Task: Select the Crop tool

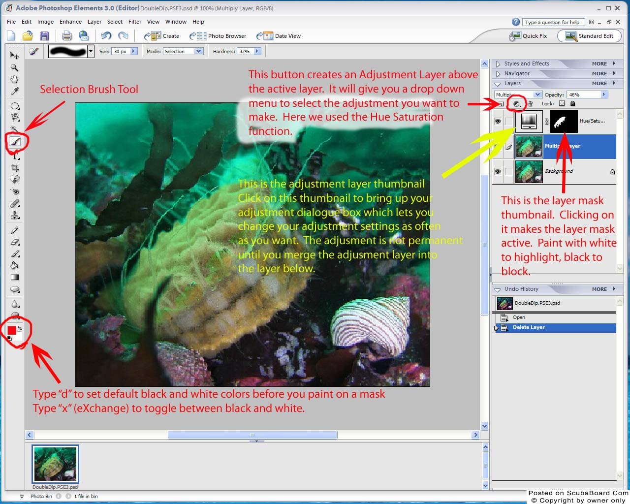Action: click(15, 167)
